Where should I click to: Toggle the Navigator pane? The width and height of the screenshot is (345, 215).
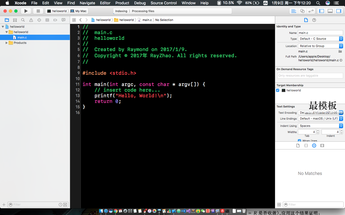[x=322, y=11]
